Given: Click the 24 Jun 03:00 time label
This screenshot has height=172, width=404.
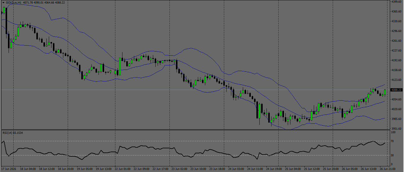Looking at the screenshot, I should 236,169.
